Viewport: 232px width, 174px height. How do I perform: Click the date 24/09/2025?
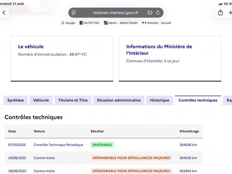[x=17, y=158]
